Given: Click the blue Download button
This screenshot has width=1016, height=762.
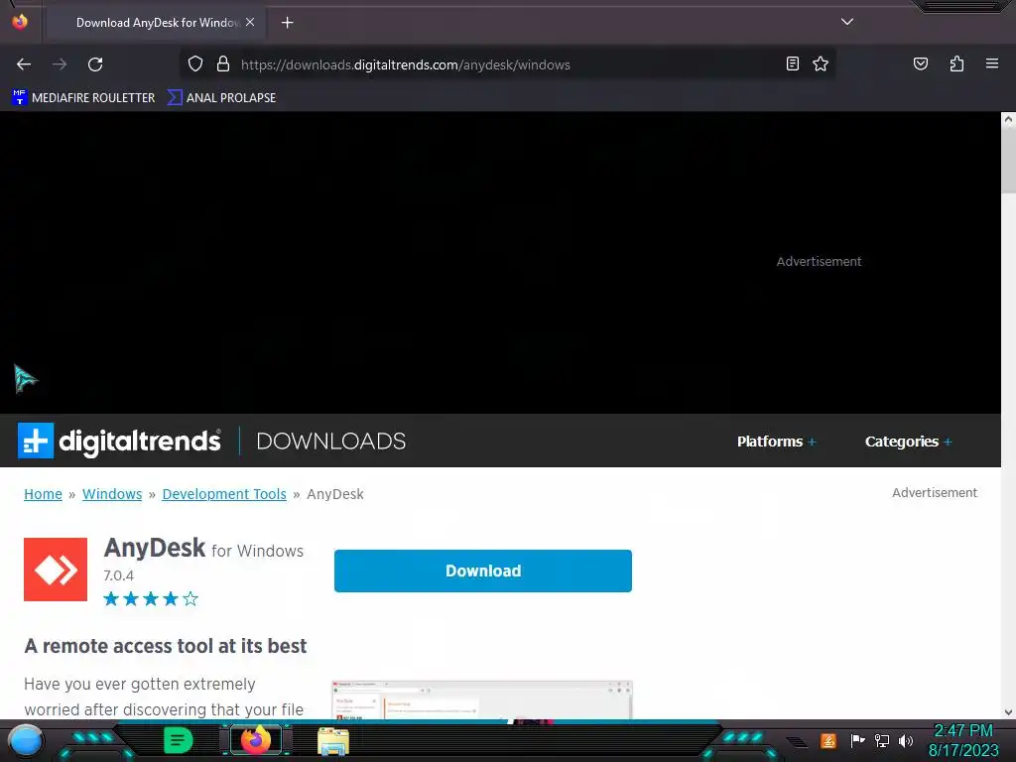Looking at the screenshot, I should pos(483,571).
